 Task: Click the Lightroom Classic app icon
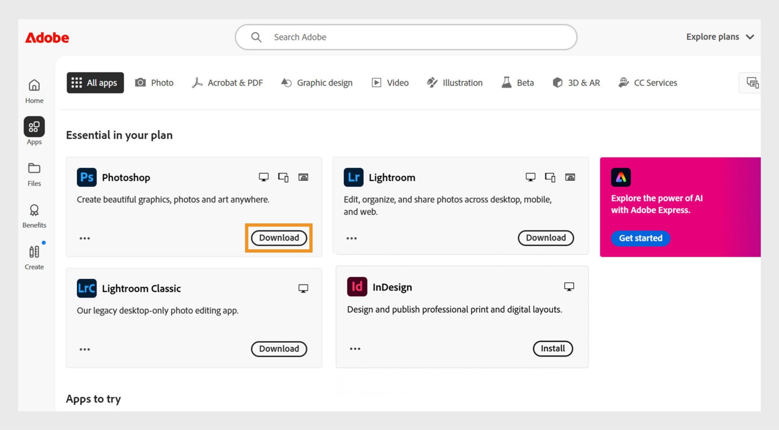pos(86,288)
